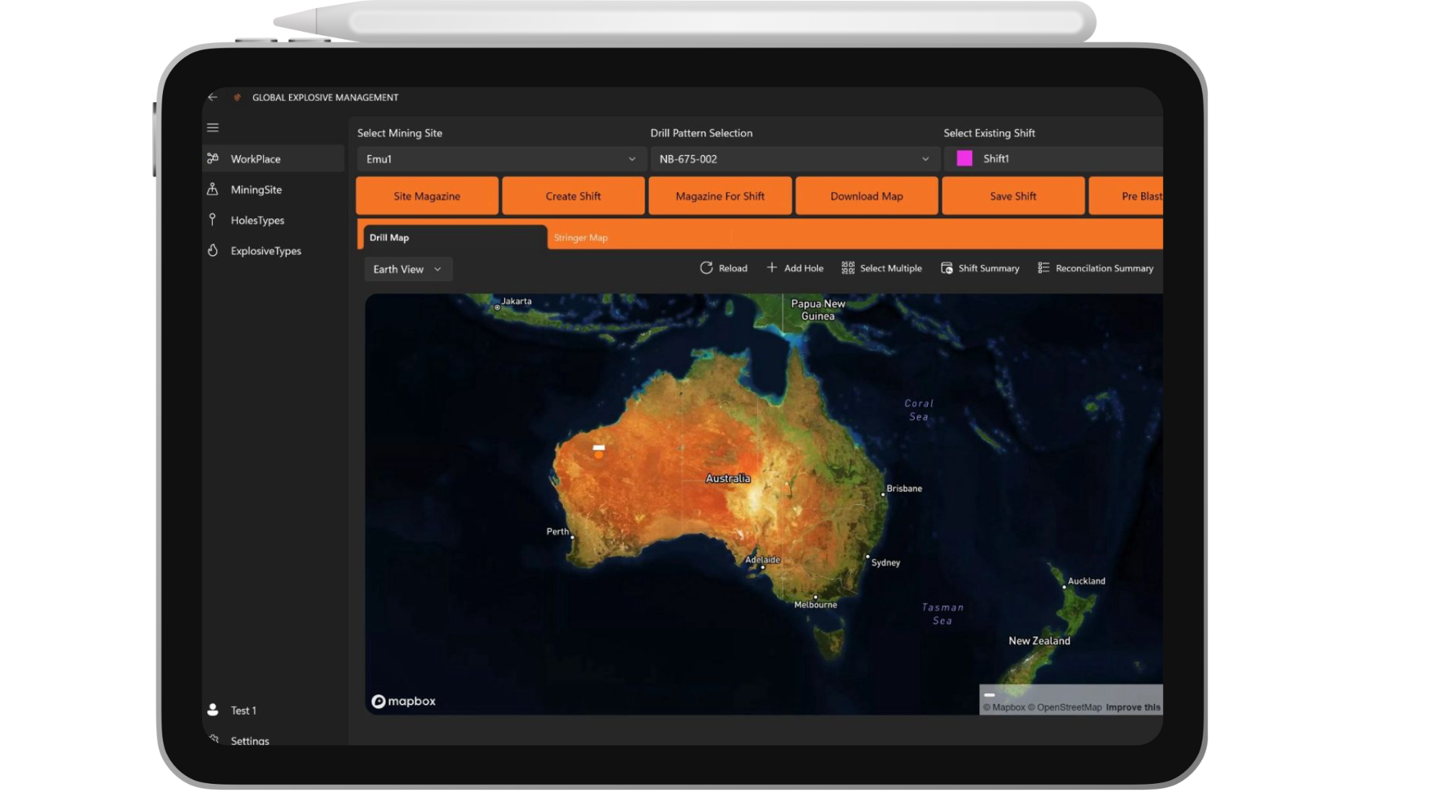Click the Reload icon
The height and width of the screenshot is (799, 1442).
pyautogui.click(x=706, y=268)
